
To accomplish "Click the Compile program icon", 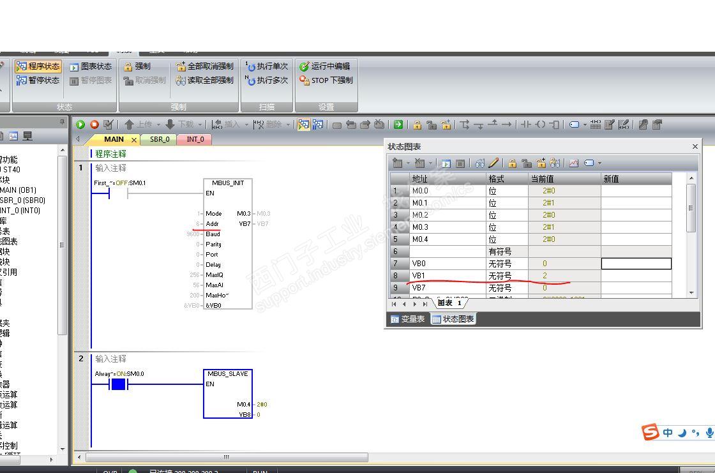I will [x=108, y=124].
